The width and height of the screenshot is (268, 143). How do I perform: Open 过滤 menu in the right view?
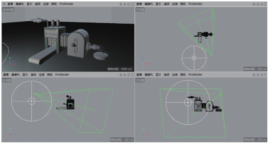(41, 75)
